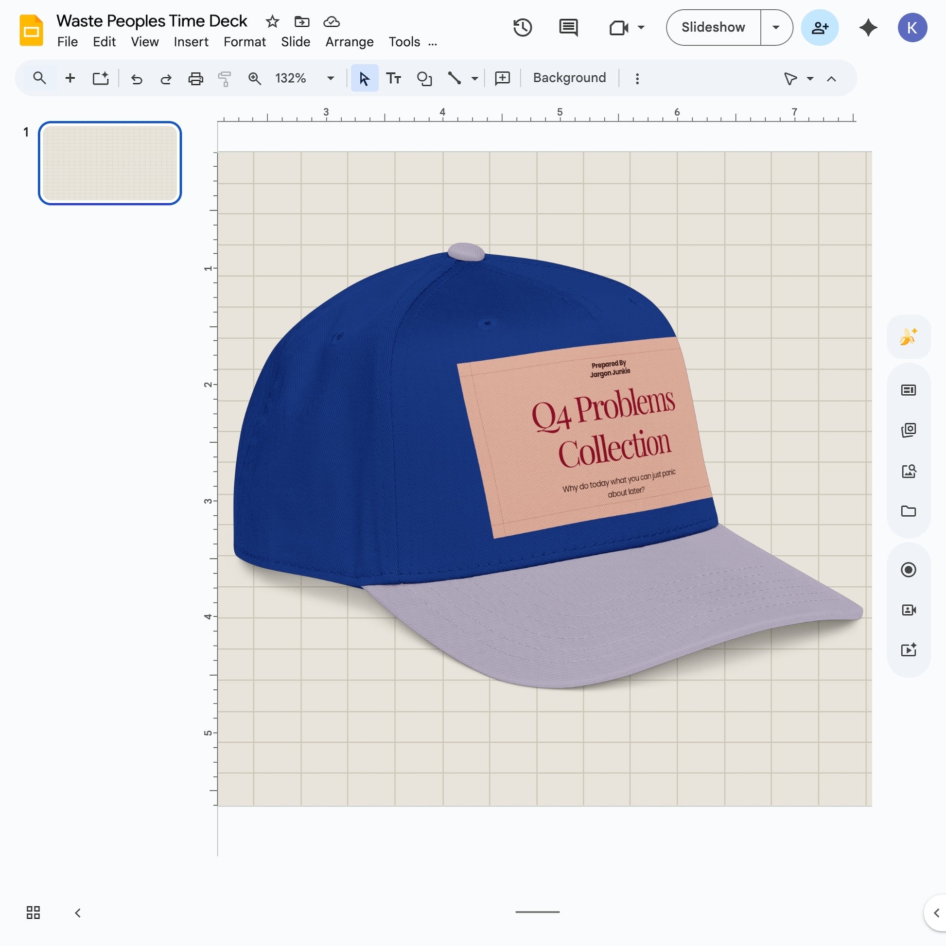
Task: Open the File menu
Action: point(68,42)
